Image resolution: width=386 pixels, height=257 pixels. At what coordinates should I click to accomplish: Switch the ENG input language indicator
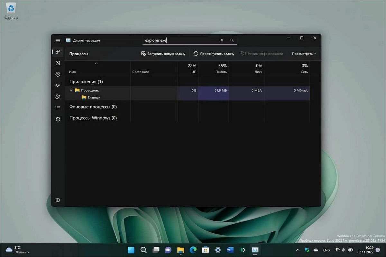coord(326,250)
